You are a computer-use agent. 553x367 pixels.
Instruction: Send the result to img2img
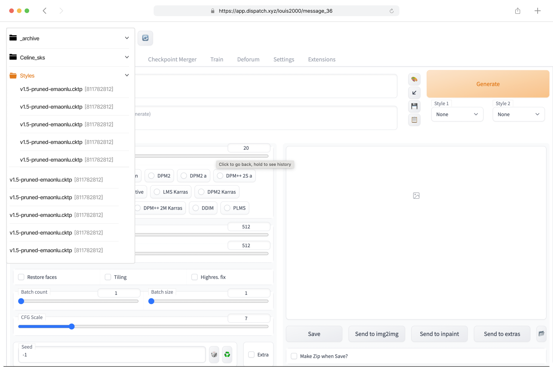tap(376, 334)
